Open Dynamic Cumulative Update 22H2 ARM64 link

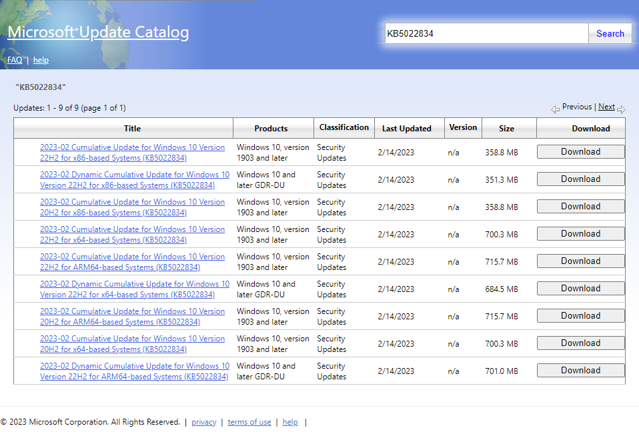pos(135,371)
